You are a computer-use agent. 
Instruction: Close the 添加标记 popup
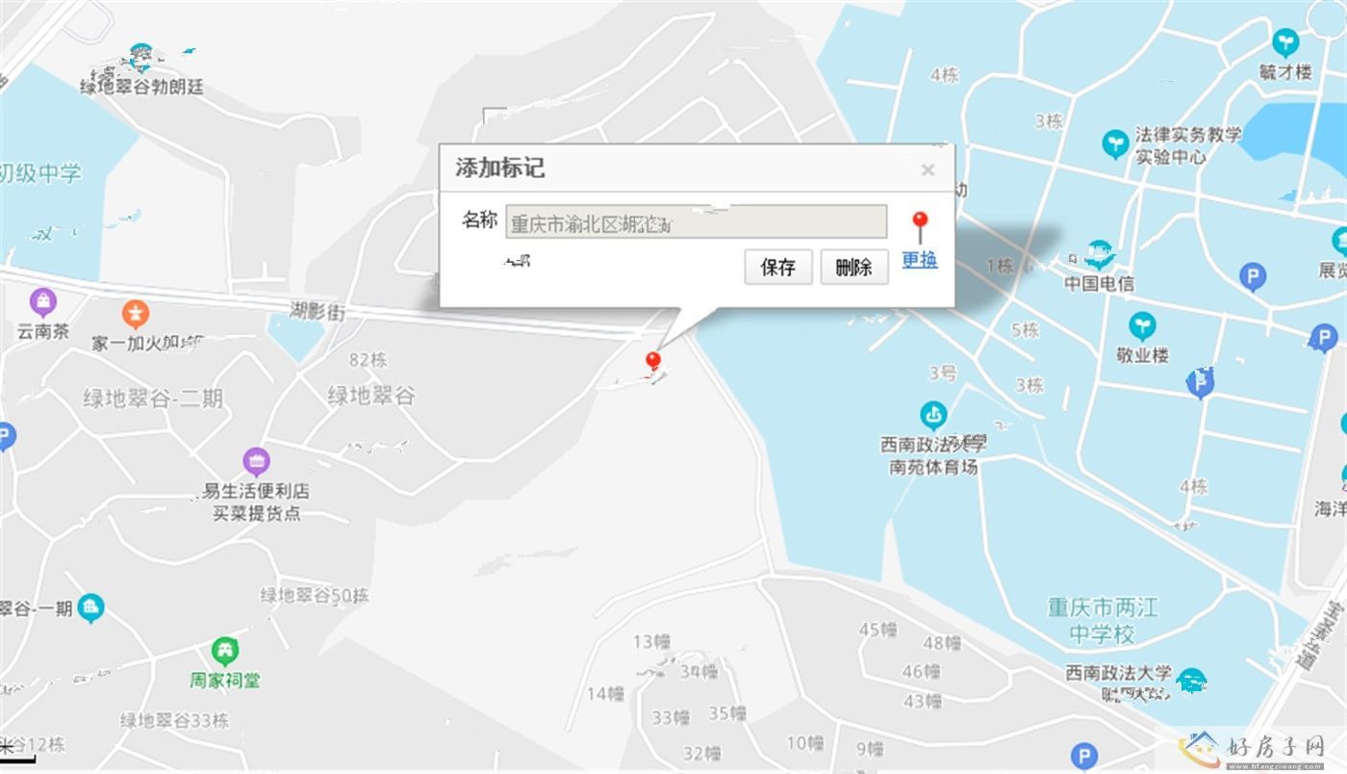(x=928, y=170)
